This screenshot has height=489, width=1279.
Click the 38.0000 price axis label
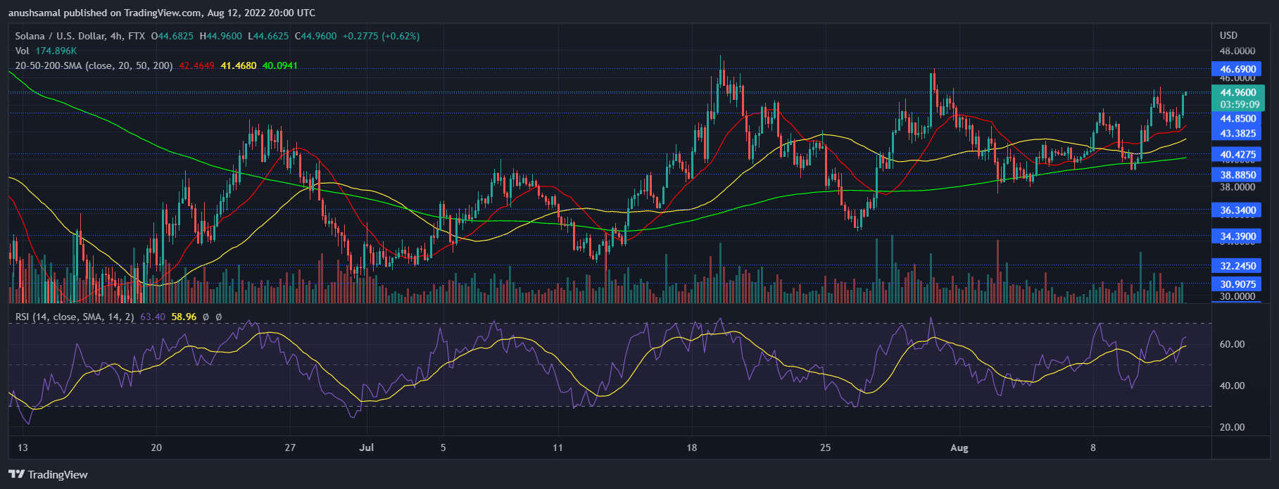tap(1237, 187)
